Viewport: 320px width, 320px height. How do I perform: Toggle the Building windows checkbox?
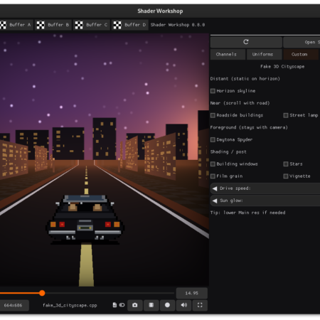pyautogui.click(x=213, y=164)
